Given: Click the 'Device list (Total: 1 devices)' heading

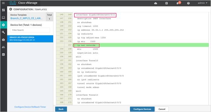Looking at the screenshot, I should 26,25.
